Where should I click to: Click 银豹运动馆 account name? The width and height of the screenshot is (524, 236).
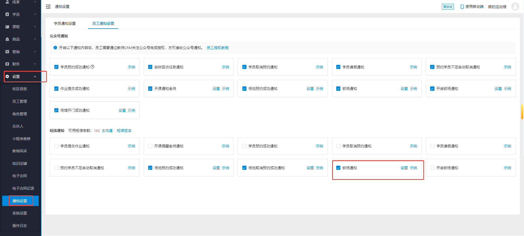click(497, 7)
